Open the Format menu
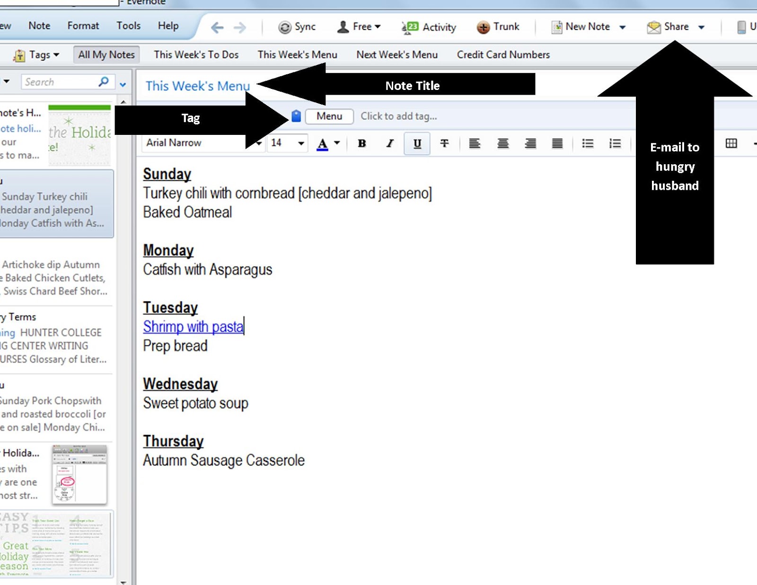757x585 pixels. (x=83, y=26)
